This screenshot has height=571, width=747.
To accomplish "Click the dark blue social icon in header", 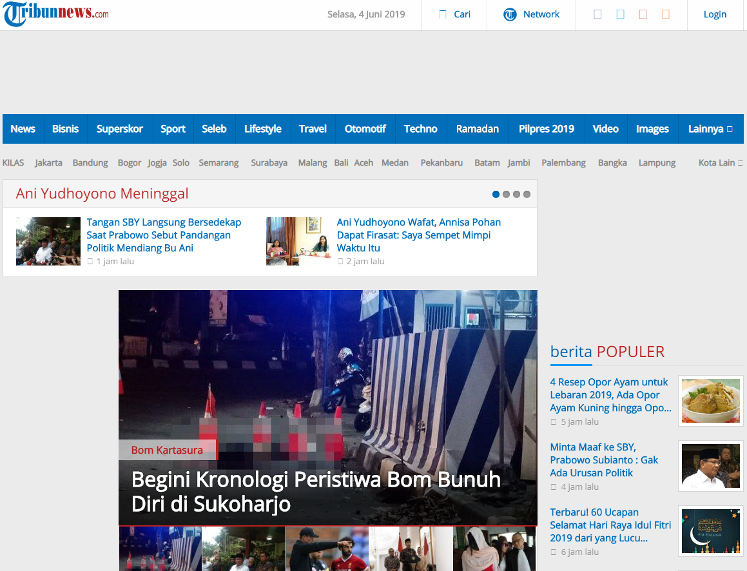I will [x=597, y=14].
